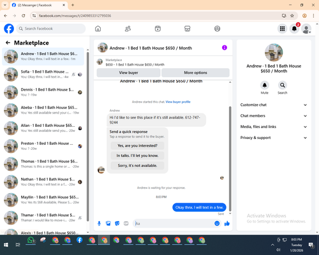Open Windows Start menu
The height and width of the screenshot is (255, 319).
6,245
